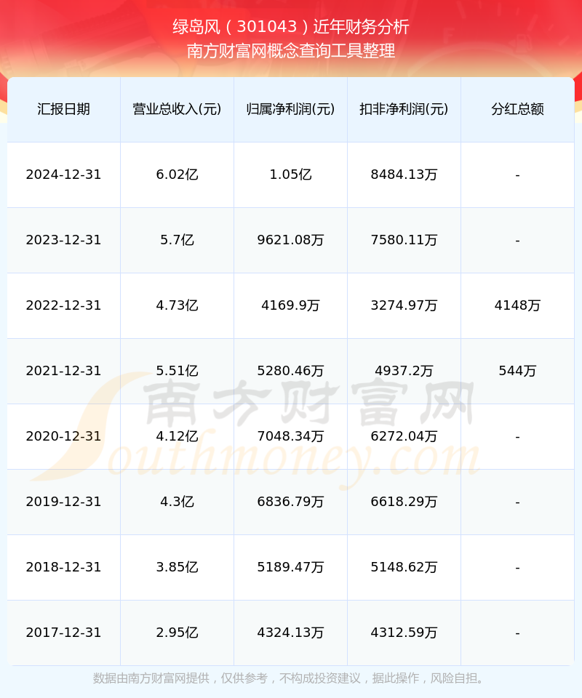Image resolution: width=582 pixels, height=698 pixels.
Task: Click the 分红总额 column header
Action: (517, 109)
